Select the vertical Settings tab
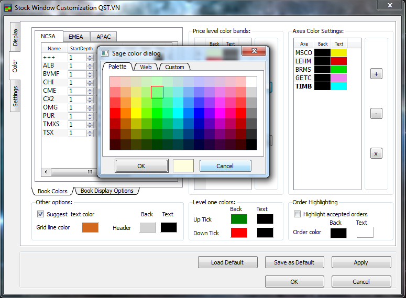Viewport: 406px width, 298px height. (x=15, y=96)
